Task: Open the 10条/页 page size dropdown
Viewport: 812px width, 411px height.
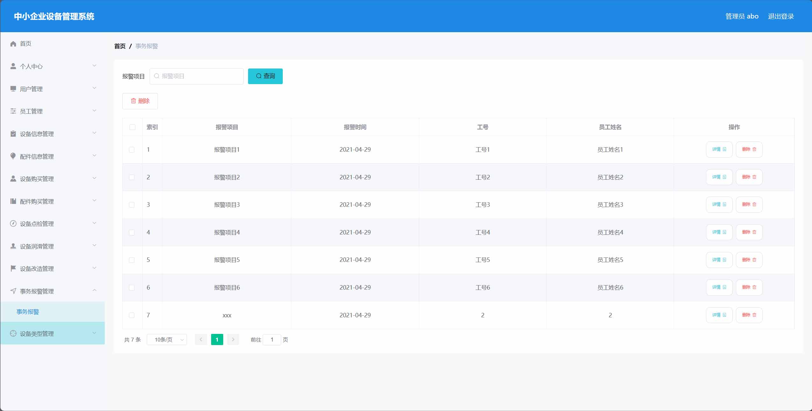Action: click(167, 340)
